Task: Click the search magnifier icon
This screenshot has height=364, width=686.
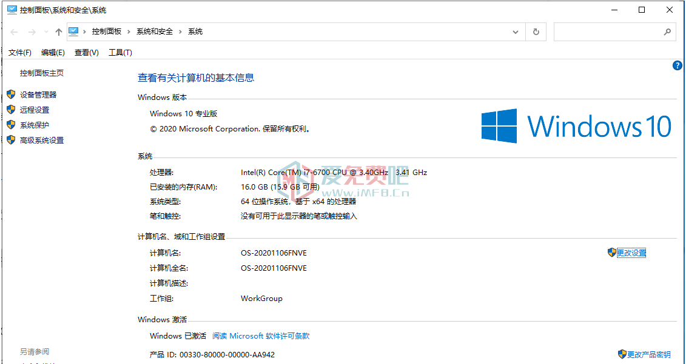Action: [667, 31]
